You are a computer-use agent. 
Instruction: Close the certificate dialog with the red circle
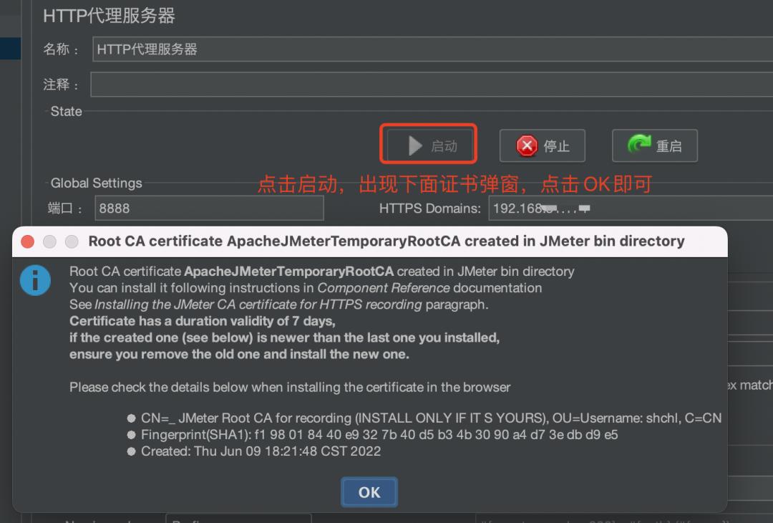27,241
